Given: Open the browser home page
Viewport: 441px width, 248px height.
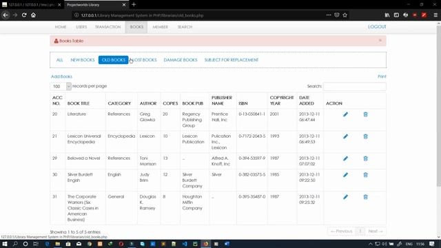Looking at the screenshot, I should click(33, 15).
